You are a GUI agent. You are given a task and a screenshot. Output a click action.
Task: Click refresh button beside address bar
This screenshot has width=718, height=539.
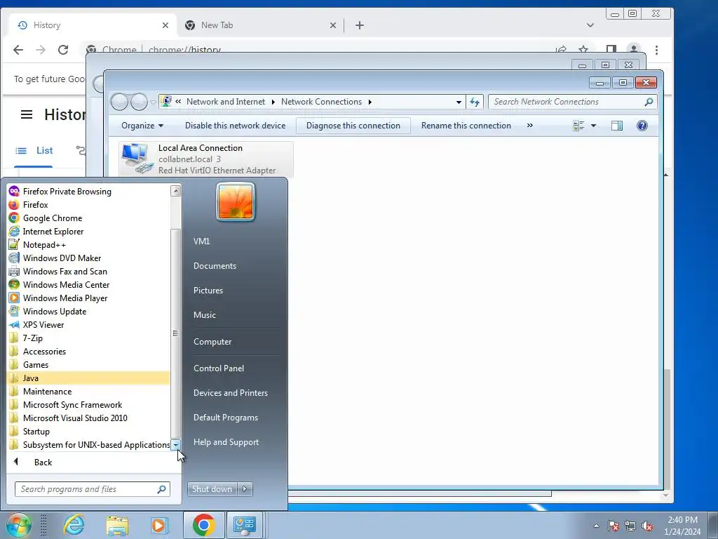click(475, 102)
